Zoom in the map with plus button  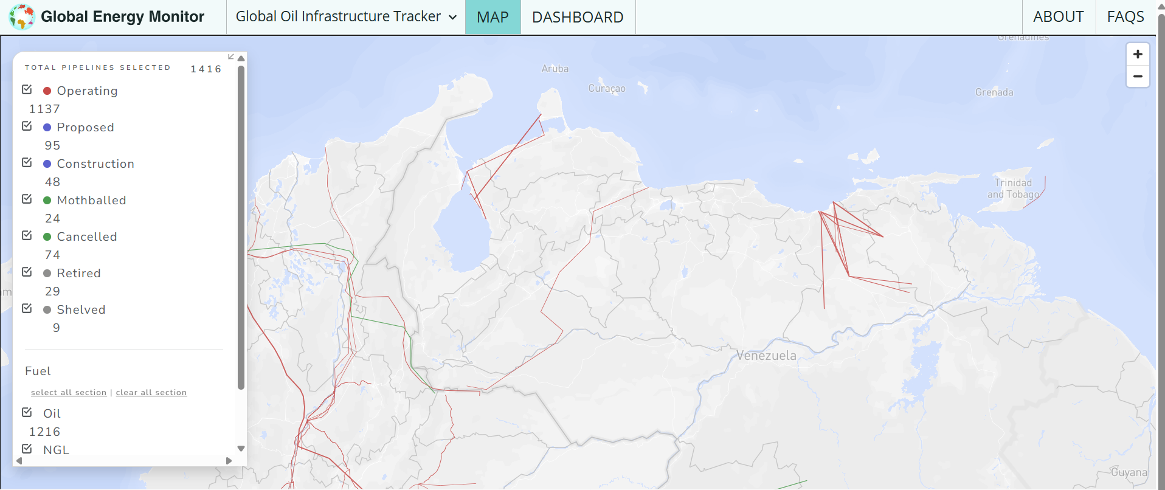point(1137,54)
